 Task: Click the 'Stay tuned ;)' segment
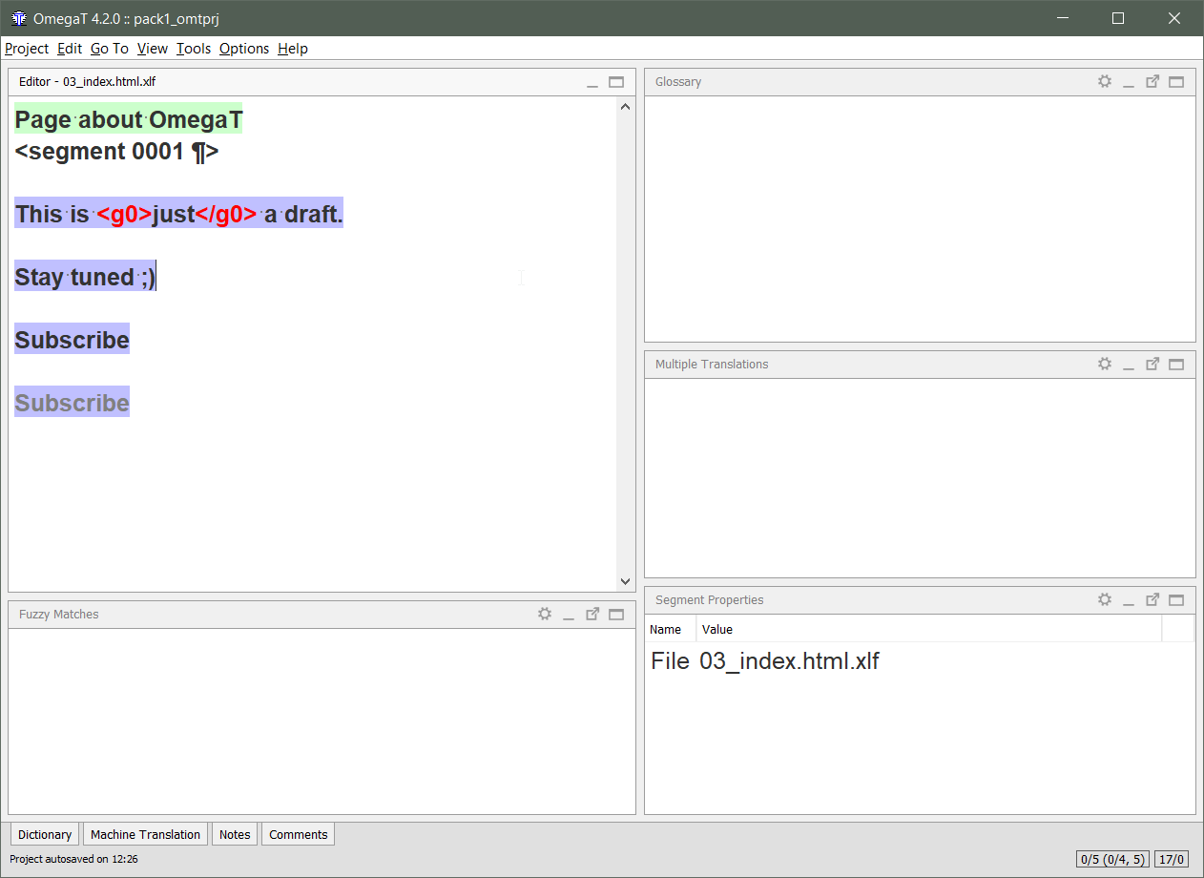(85, 277)
